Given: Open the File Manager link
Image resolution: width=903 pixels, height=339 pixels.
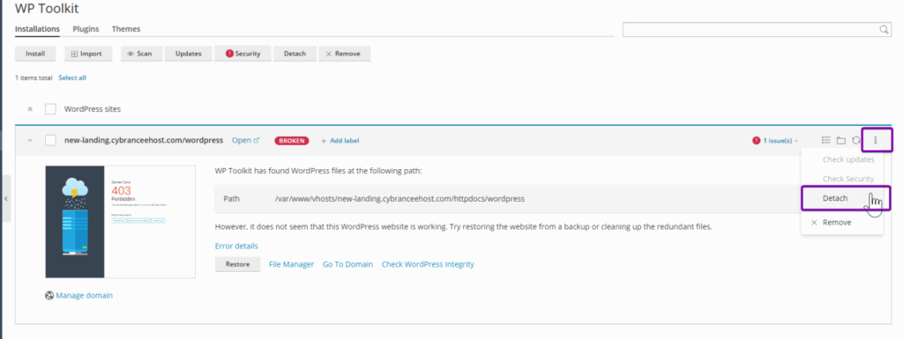Looking at the screenshot, I should click(x=291, y=264).
